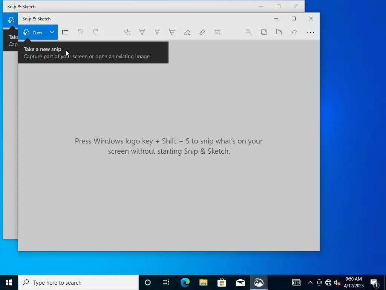Open the Windows Start menu
Viewport: 386px width, 290px height.
(9, 282)
